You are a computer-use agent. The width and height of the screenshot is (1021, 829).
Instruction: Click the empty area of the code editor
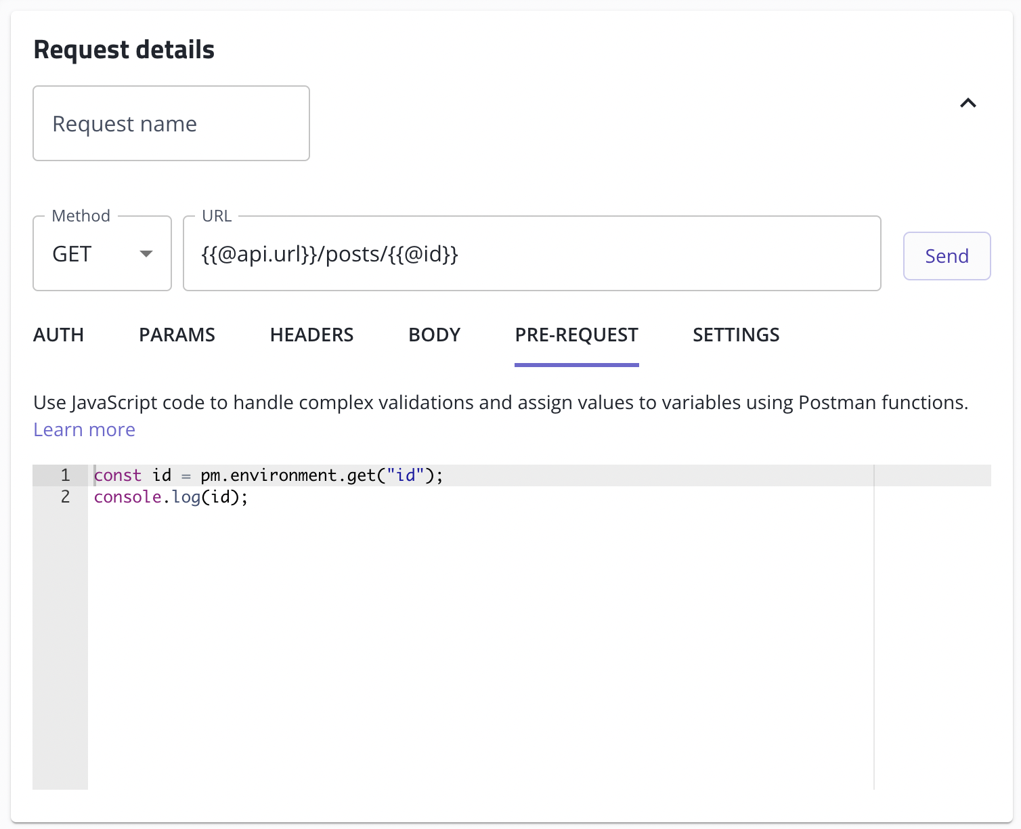[474, 643]
